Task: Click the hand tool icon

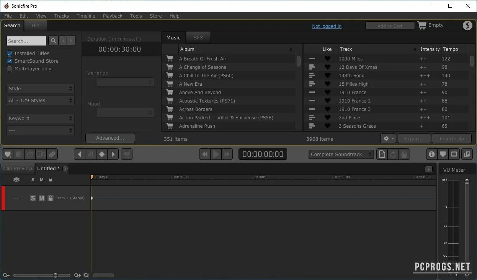Action: coord(404,154)
